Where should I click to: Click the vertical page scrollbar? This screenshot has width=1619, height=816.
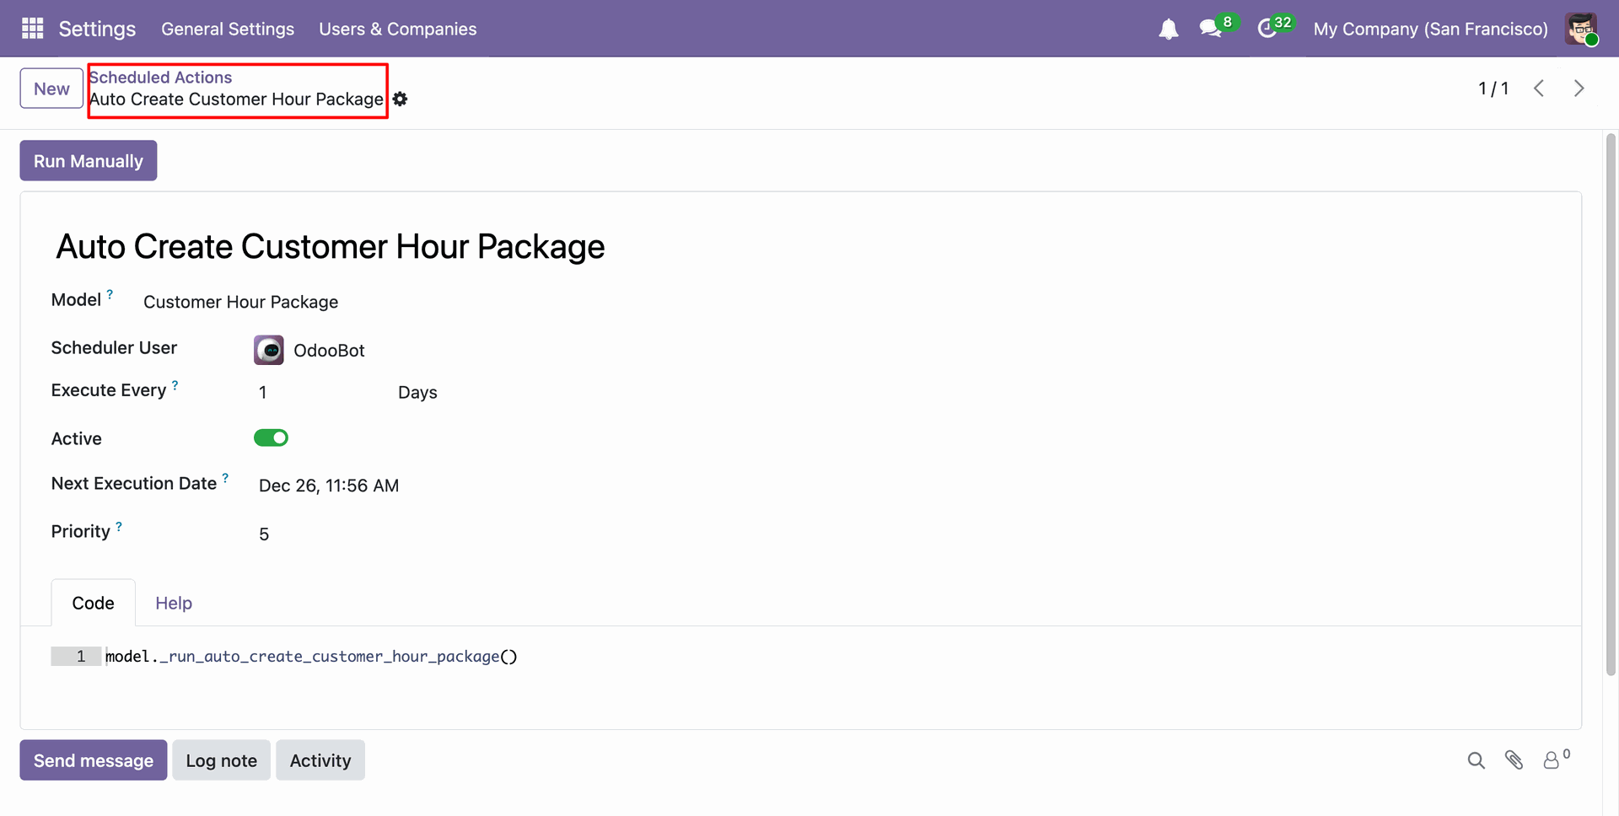click(1611, 405)
